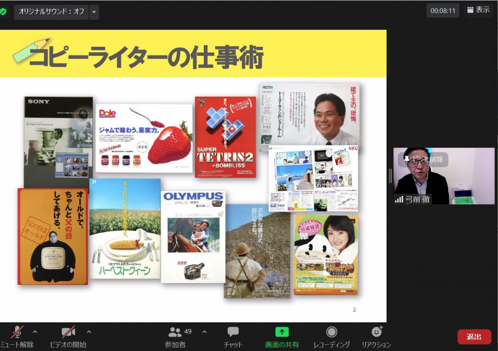Click the SONY advertisement image
Screen dimensions: 498x351
(59, 142)
